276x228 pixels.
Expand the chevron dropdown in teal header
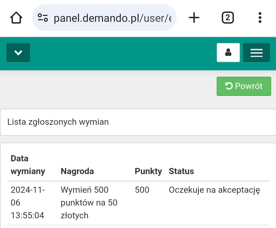tap(18, 53)
